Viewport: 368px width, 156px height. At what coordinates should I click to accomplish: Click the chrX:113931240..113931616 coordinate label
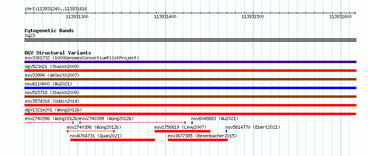(x=56, y=9)
